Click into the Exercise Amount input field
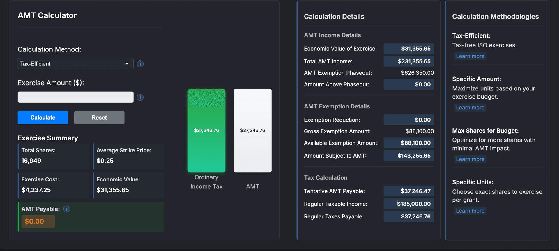Viewport: 559px width, 251px height. click(x=75, y=97)
